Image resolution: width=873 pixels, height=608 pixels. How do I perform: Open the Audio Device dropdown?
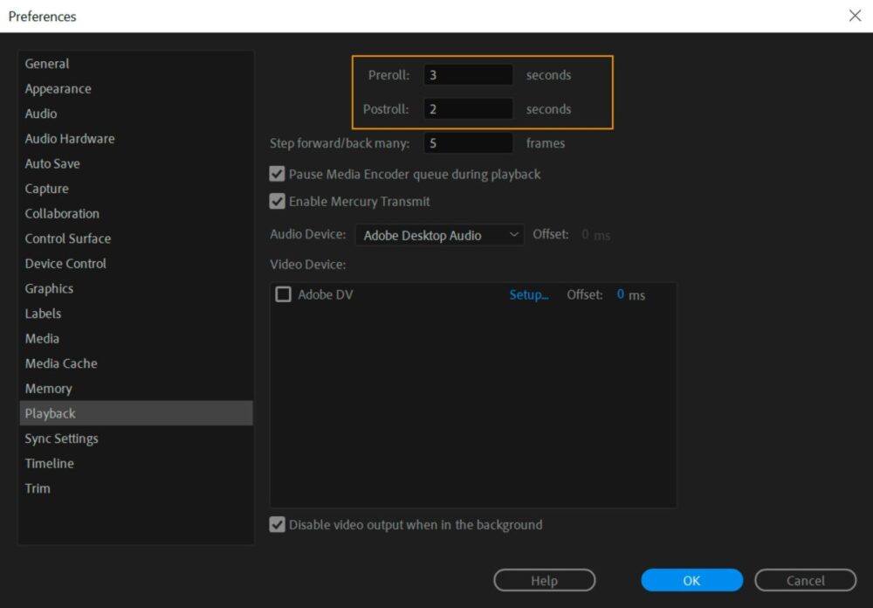[439, 235]
